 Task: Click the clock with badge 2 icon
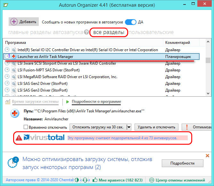point(13,162)
